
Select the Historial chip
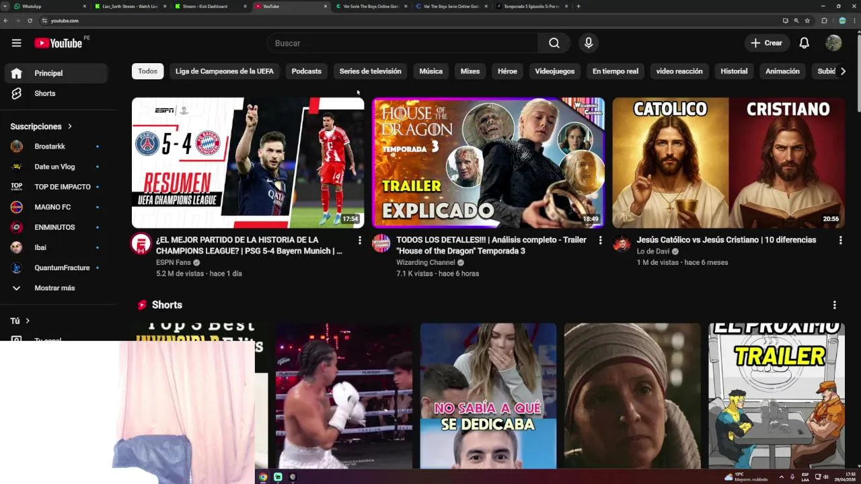pyautogui.click(x=734, y=71)
